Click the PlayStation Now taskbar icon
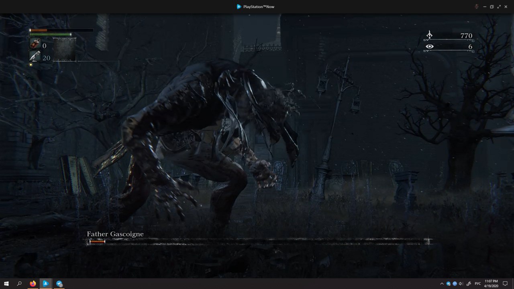The image size is (514, 289). point(46,283)
